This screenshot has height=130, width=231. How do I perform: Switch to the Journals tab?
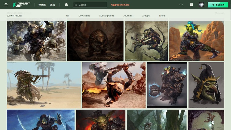coord(128,16)
